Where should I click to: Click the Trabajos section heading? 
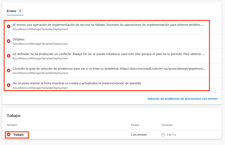point(13,115)
